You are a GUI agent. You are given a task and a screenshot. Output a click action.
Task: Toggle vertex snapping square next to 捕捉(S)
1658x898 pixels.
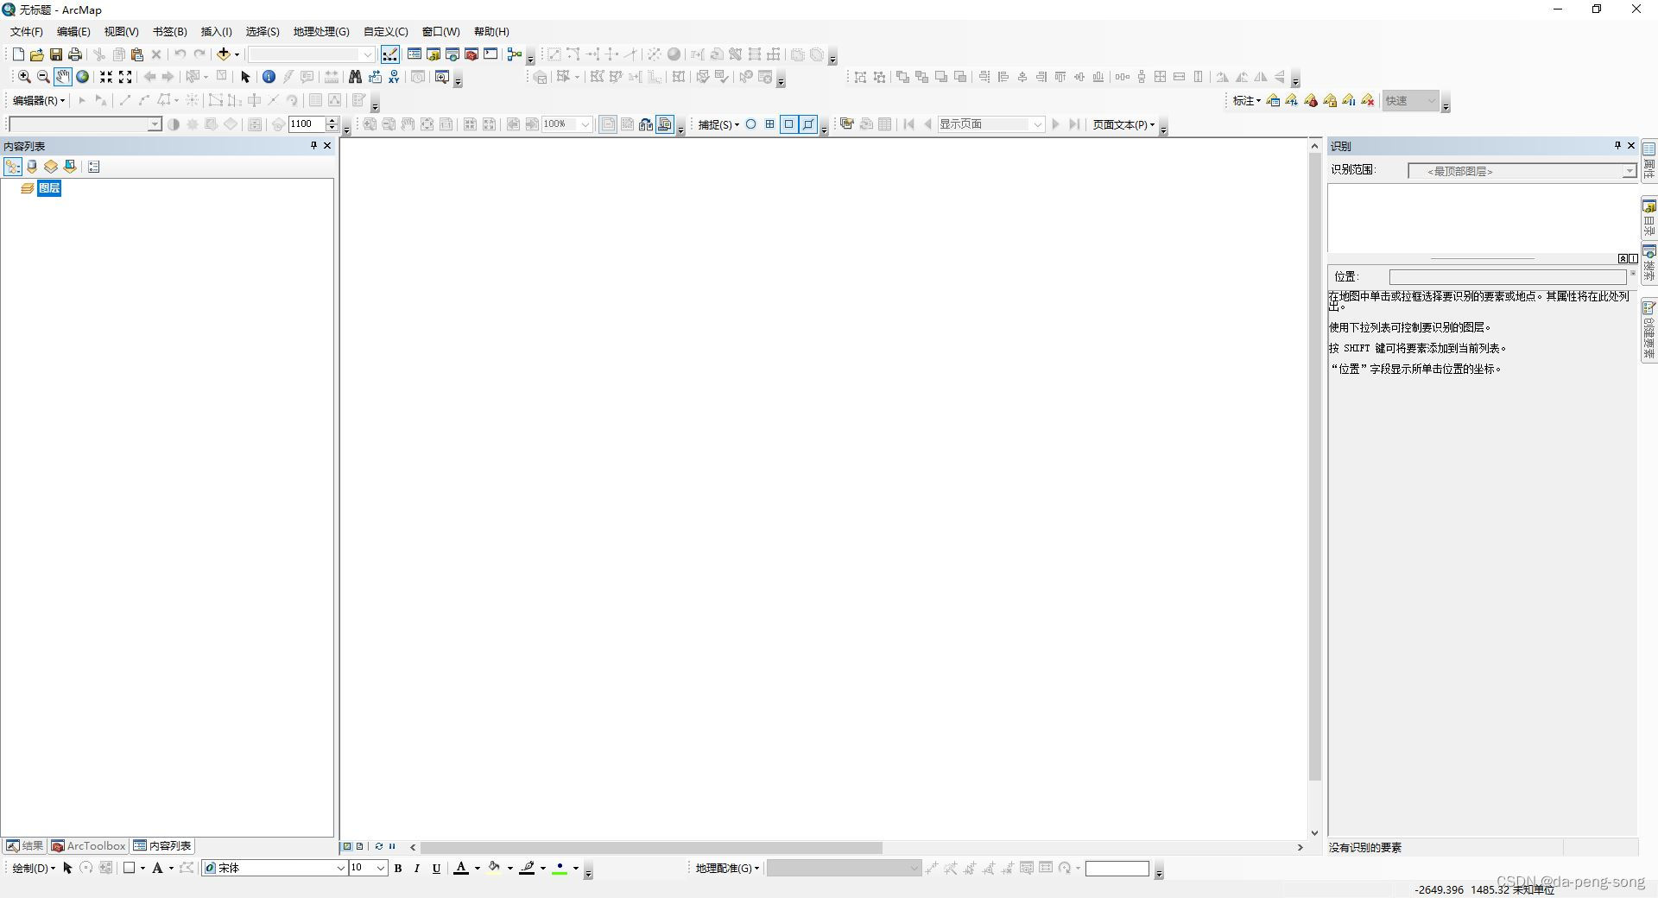[788, 124]
